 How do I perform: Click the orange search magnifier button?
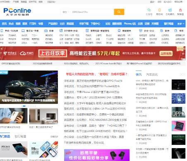pyautogui.click(x=119, y=12)
